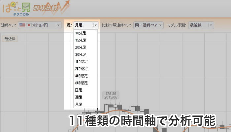Pick 1時間足 in the dropdown list
231x132 pixels.
coord(85,62)
